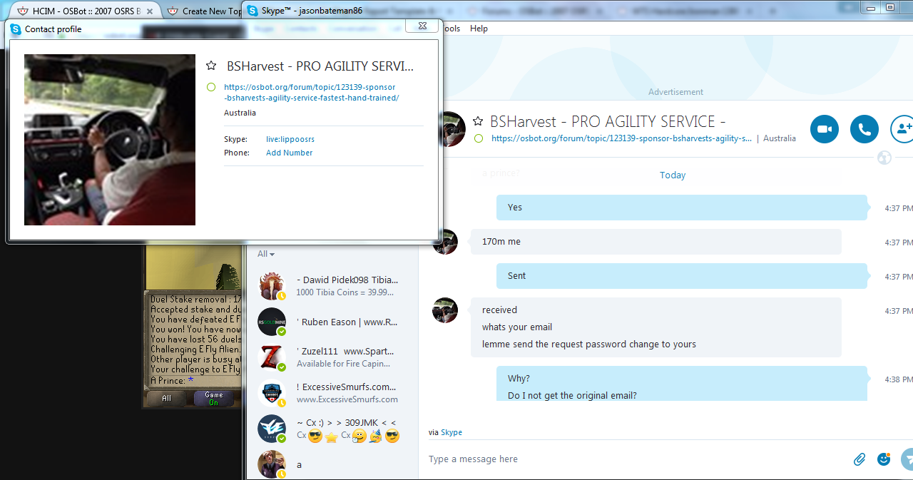Click the globe icon below call buttons
913x480 pixels.
coord(884,158)
